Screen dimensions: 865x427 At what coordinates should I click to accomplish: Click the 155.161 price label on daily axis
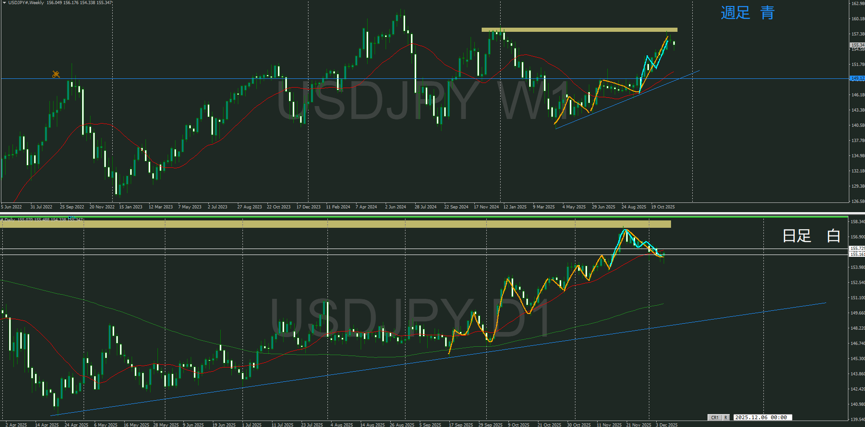pos(857,255)
